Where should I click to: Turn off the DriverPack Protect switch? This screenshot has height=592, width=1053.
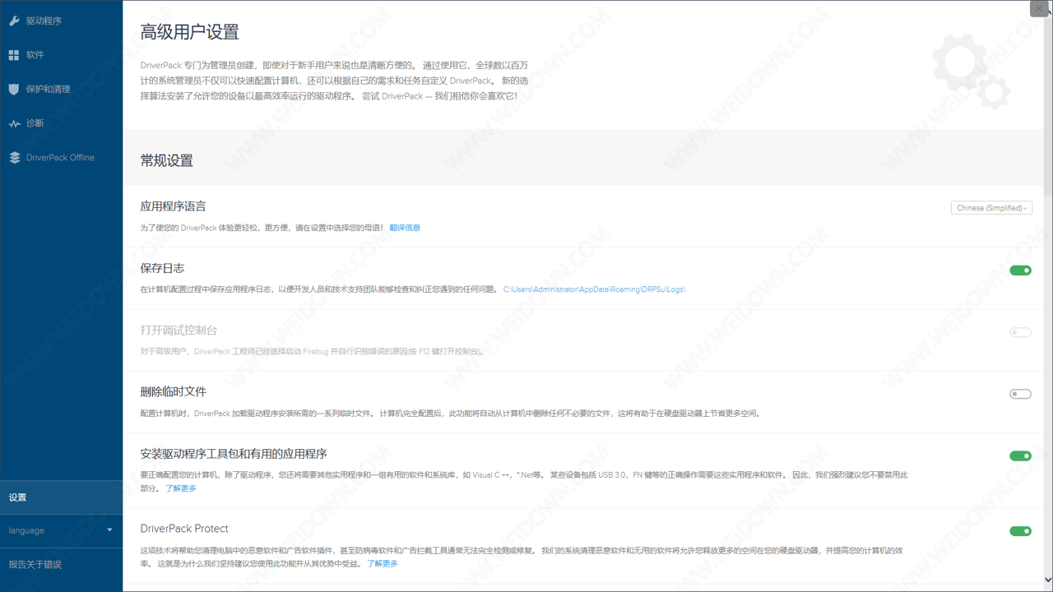1020,531
